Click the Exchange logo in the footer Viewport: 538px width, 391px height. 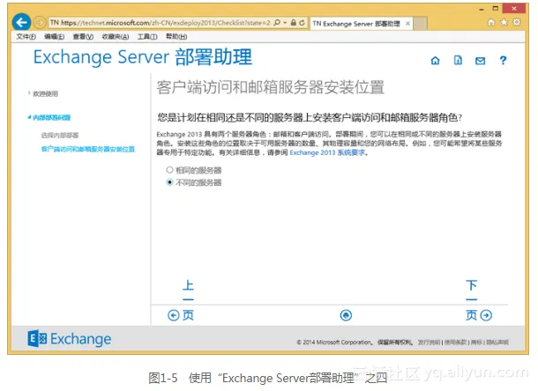(x=70, y=339)
